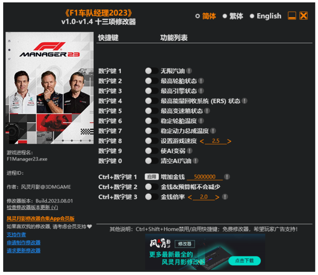The height and width of the screenshot is (275, 318).
Task: Increase 金钱倍率 with right arrow
Action: click(x=217, y=197)
